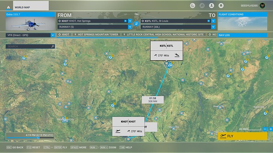This screenshot has width=273, height=153.
Task: Open the Flight Conditions weather panel
Action: 243,21
